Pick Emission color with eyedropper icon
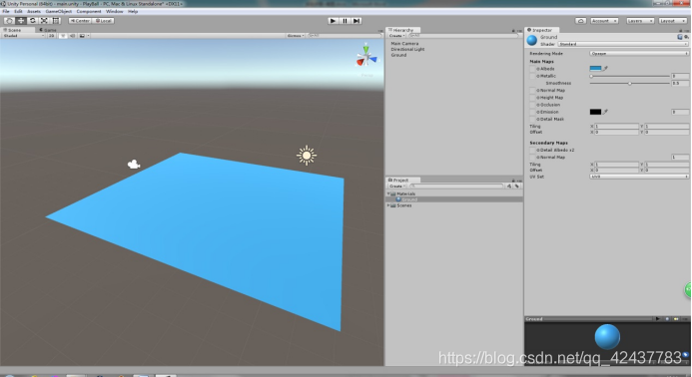 (x=606, y=112)
